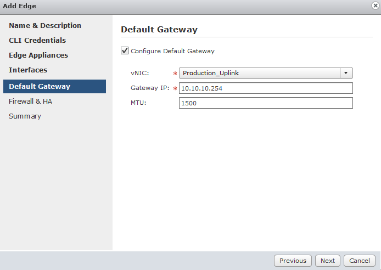Click the Add Edge title bar
This screenshot has width=381, height=270.
(x=165, y=5)
